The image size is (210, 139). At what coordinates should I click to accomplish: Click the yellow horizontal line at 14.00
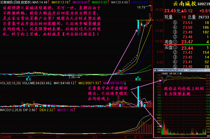pos(142,20)
